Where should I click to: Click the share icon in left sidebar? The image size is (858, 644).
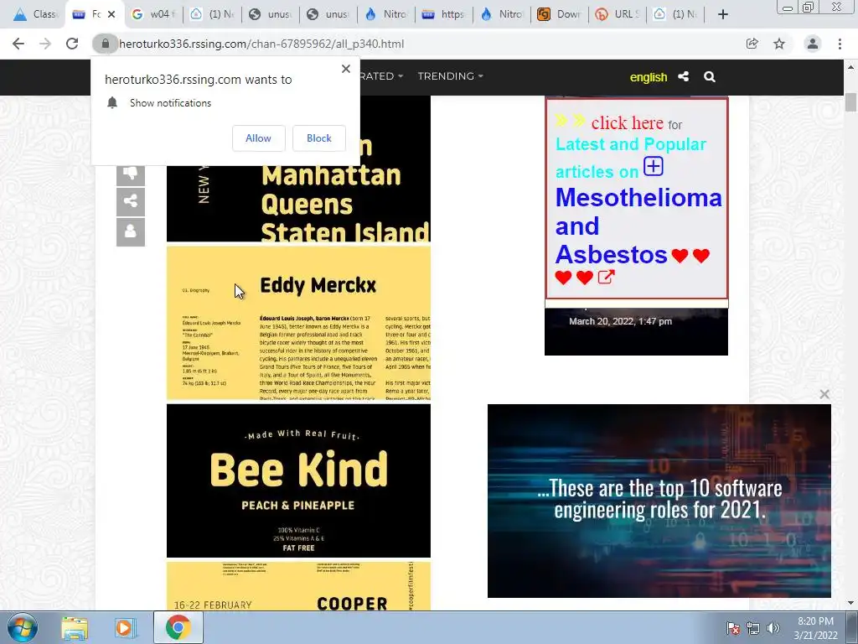click(131, 201)
